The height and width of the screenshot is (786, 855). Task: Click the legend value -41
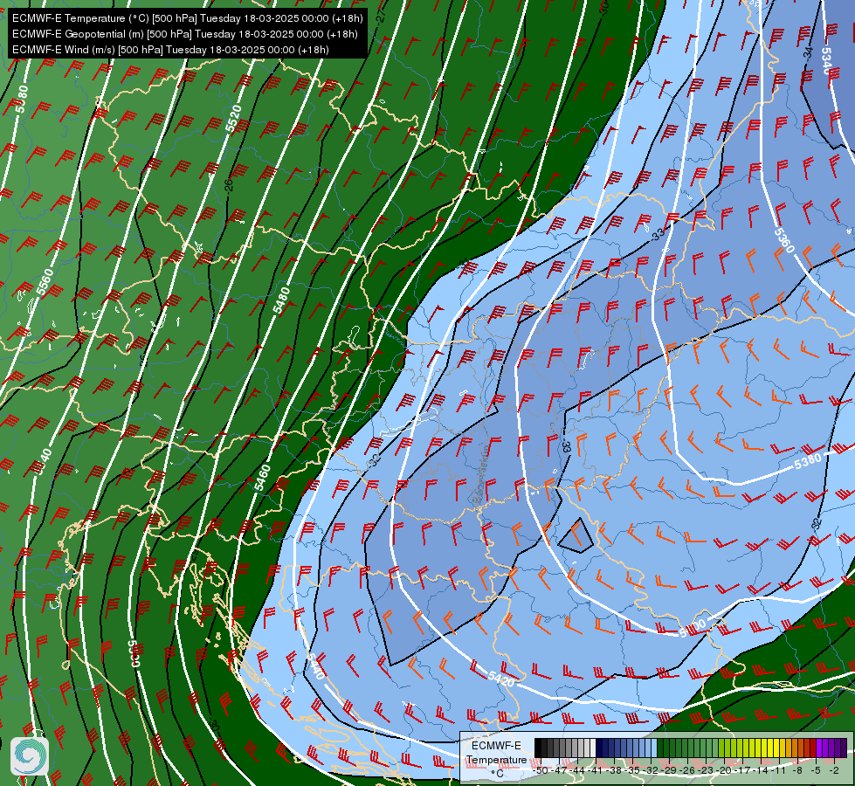[x=595, y=770]
